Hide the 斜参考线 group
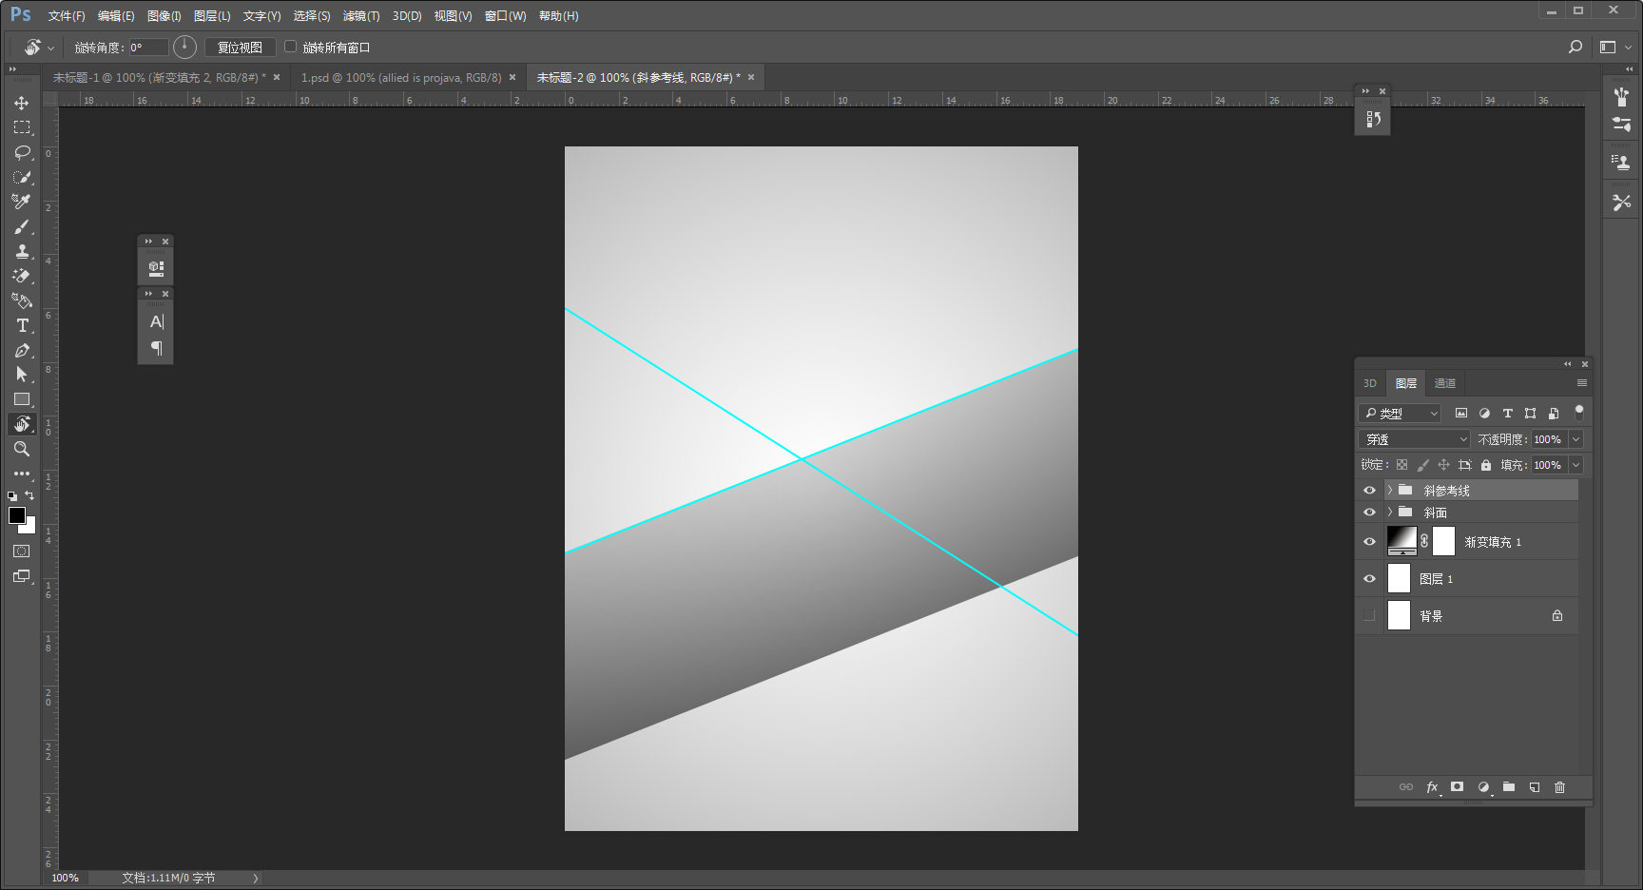 pos(1369,491)
